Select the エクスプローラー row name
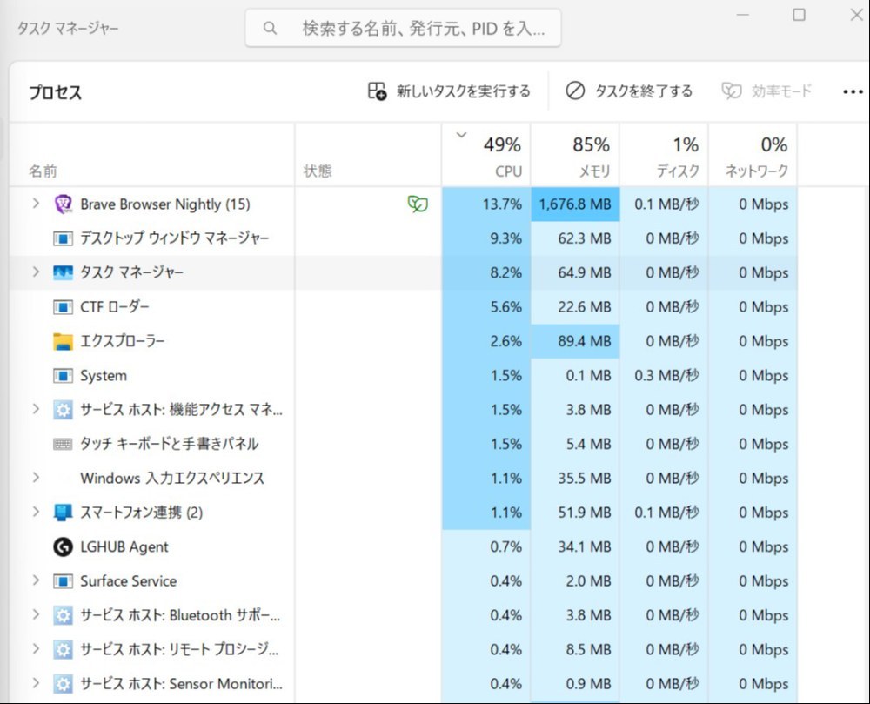The width and height of the screenshot is (870, 704). pyautogui.click(x=122, y=341)
